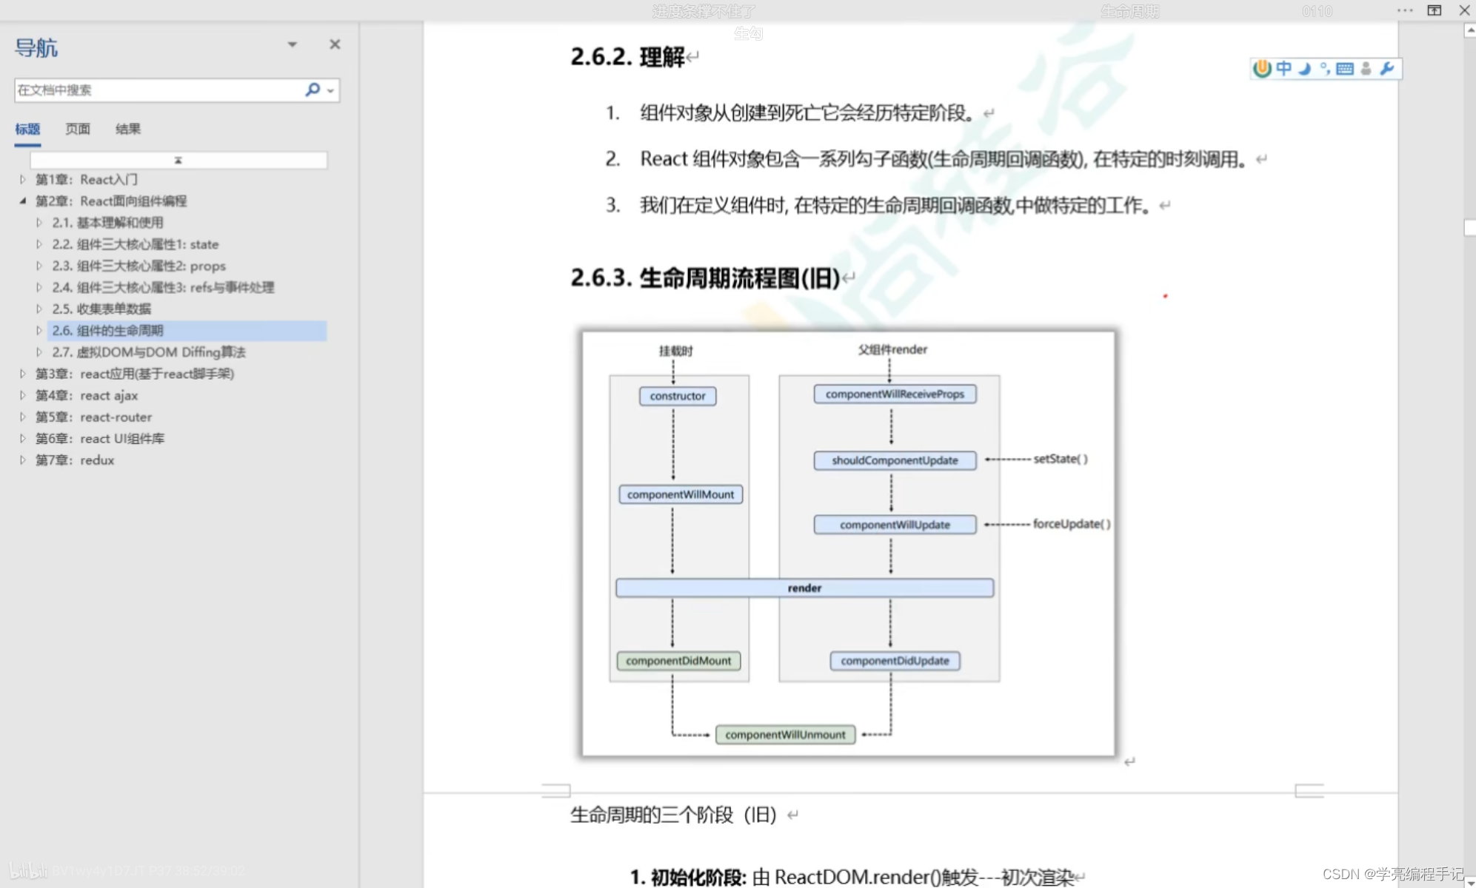Select heading 第4章: react ajax

click(87, 395)
